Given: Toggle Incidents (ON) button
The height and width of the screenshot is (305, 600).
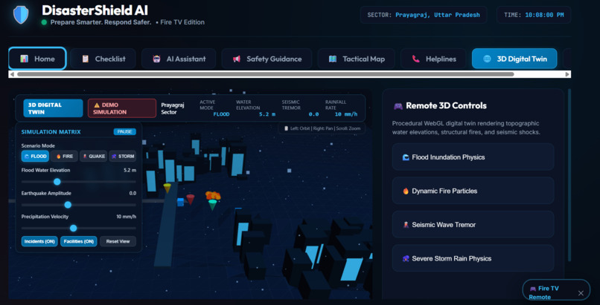Looking at the screenshot, I should pos(39,241).
